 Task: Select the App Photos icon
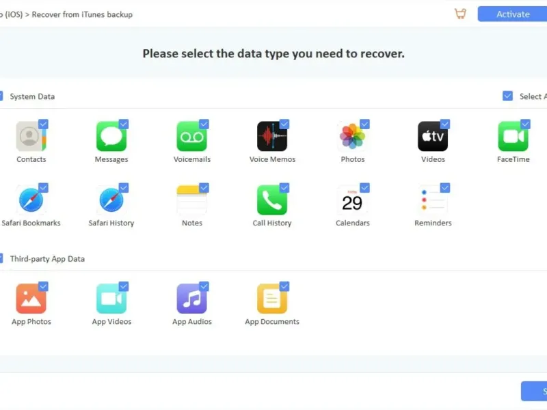click(31, 299)
